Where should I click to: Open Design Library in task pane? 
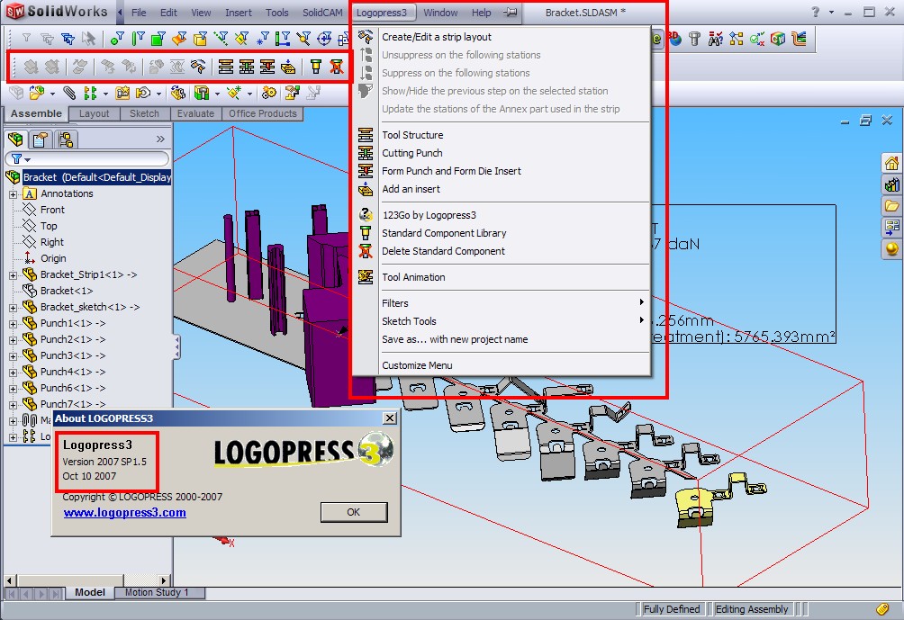pos(891,184)
